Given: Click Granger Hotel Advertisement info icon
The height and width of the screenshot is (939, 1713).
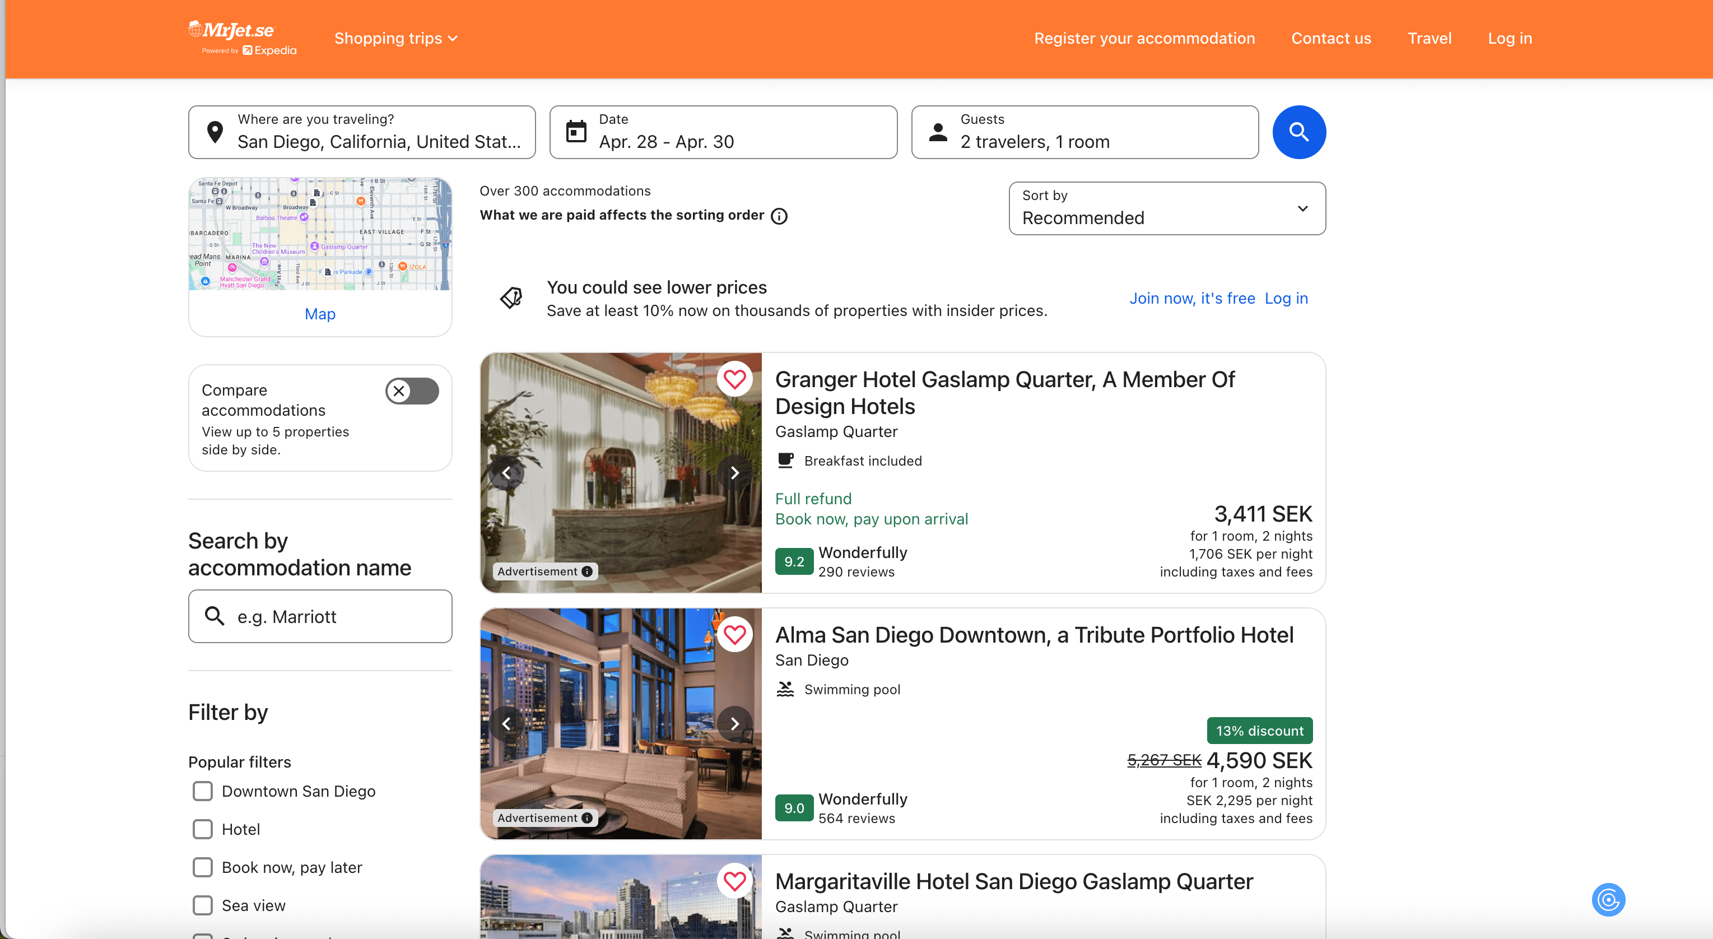Looking at the screenshot, I should [x=587, y=571].
